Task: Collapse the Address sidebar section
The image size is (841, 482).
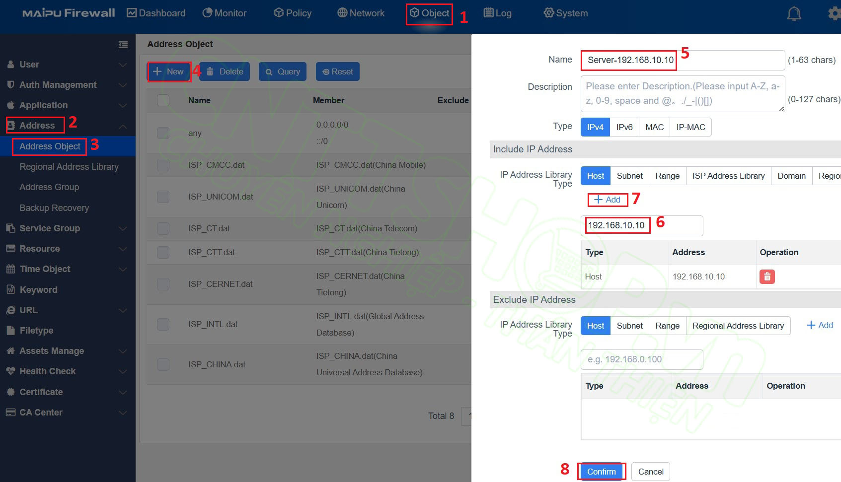Action: [x=123, y=125]
